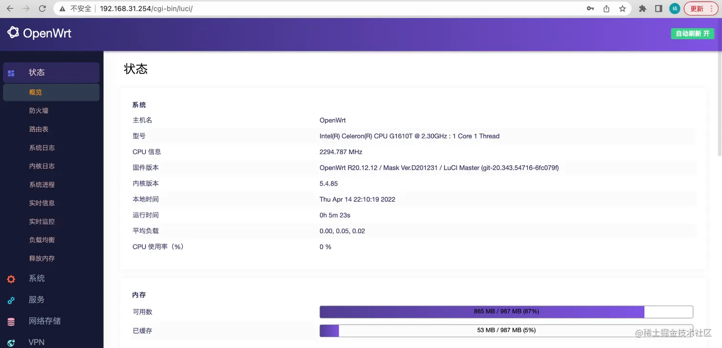Click the 网络存储 database icon

tap(11, 322)
